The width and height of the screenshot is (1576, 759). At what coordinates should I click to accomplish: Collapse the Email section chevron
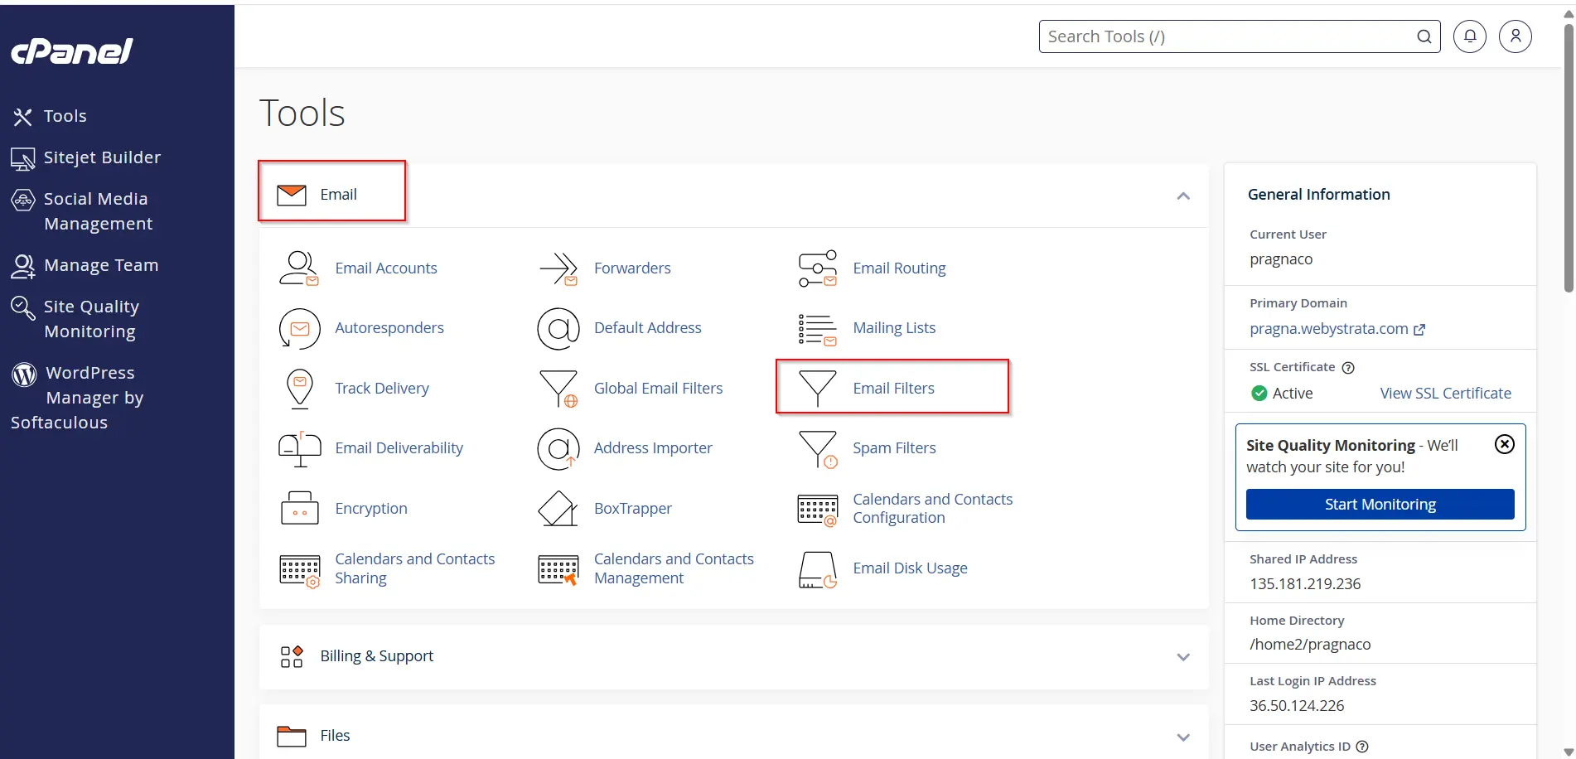click(x=1183, y=196)
